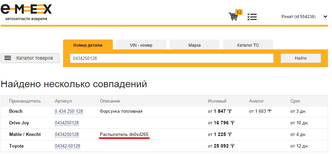Viewport: 332px width, 154px height.
Task: Click the Mahle term от 4 дн.
Action: click(298, 135)
